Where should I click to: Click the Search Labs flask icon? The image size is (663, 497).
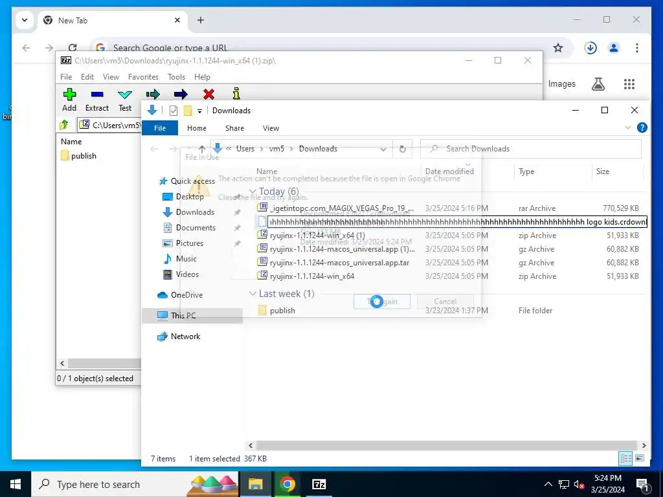click(x=598, y=84)
